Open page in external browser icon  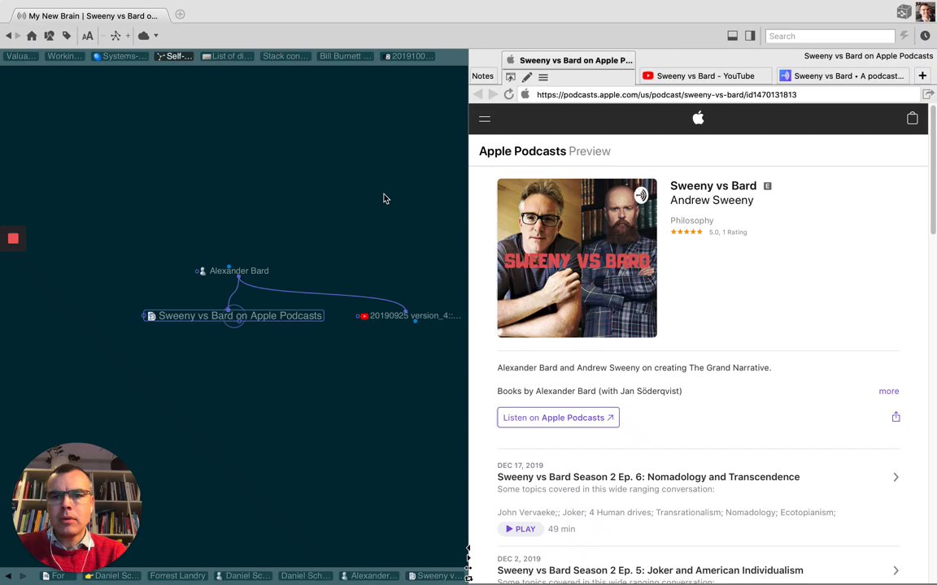928,94
